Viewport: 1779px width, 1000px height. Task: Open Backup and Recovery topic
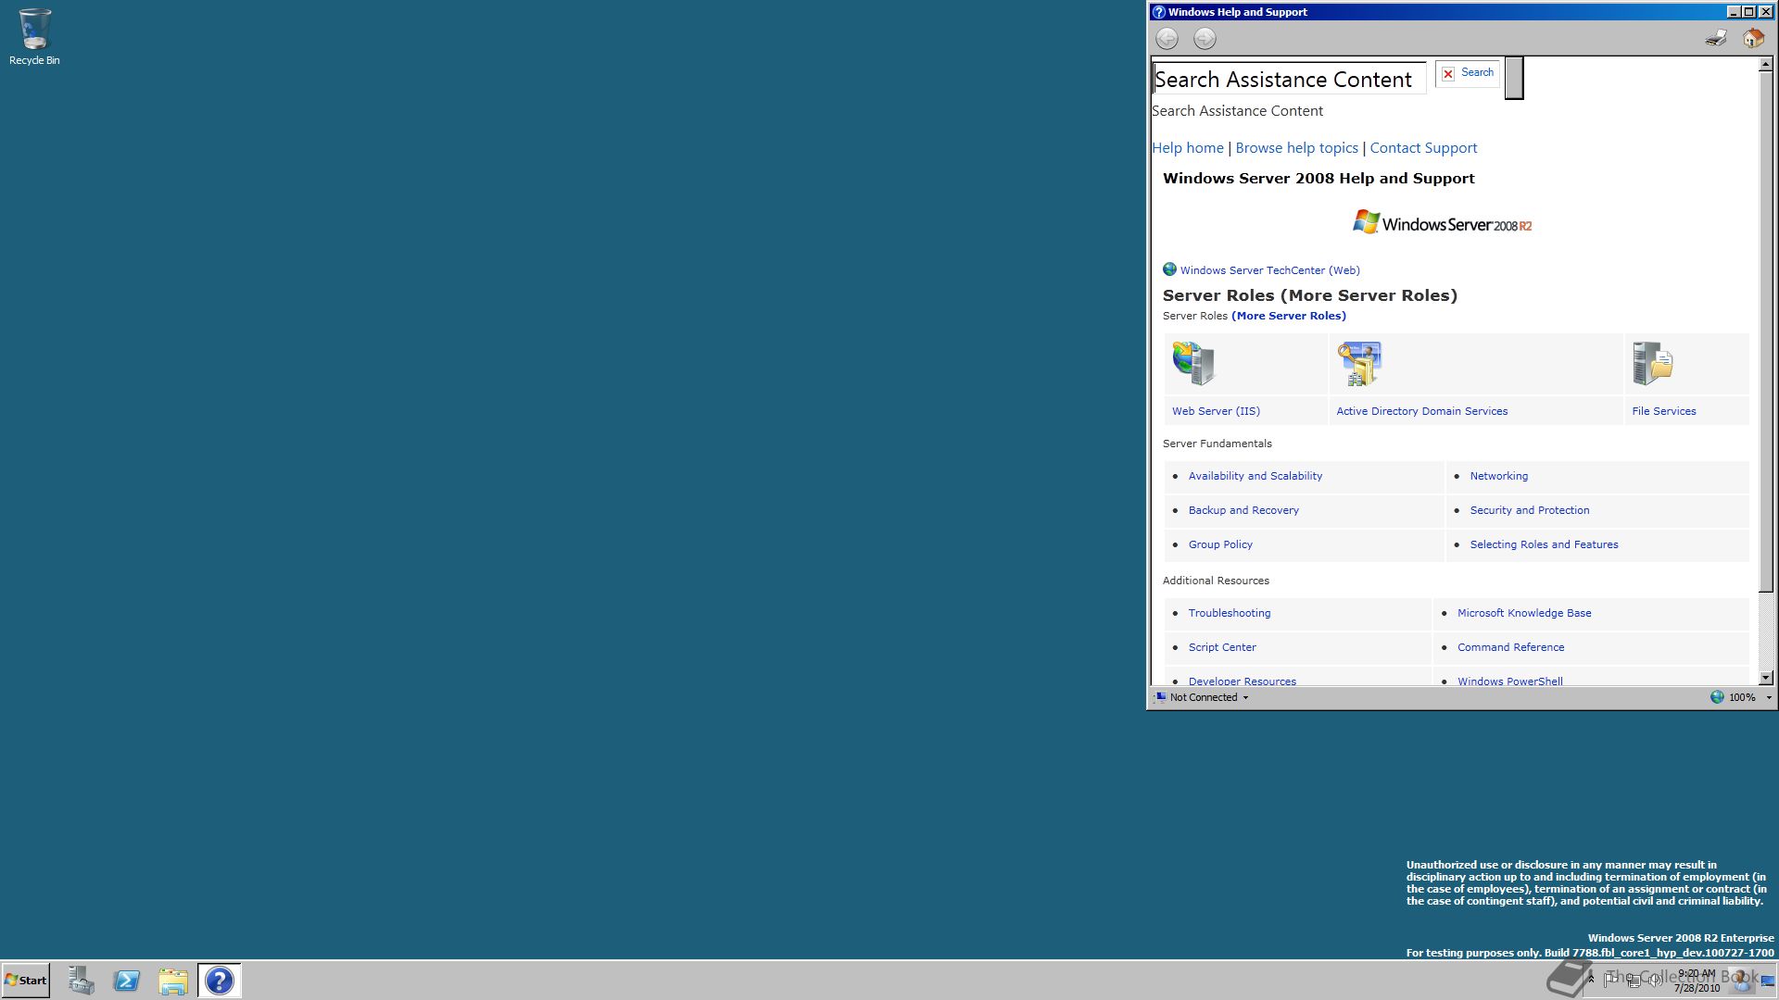(x=1243, y=510)
